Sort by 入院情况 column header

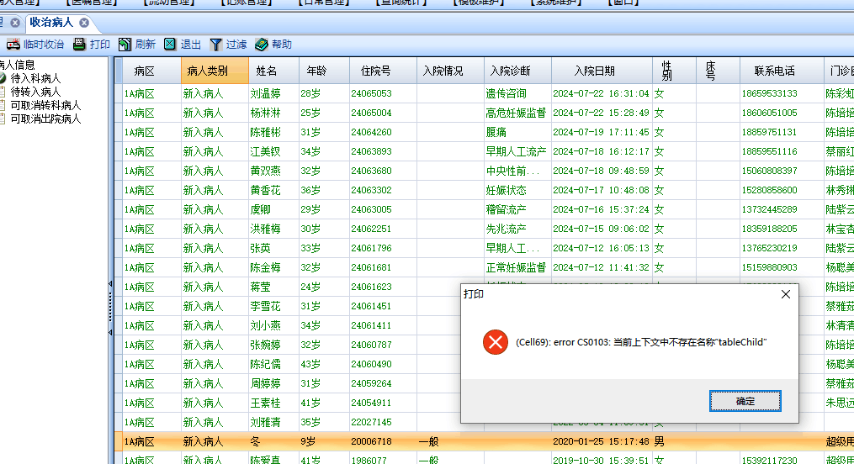[450, 71]
